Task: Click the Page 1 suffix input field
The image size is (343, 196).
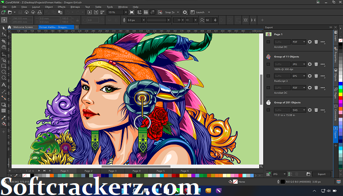Action: (x=282, y=42)
